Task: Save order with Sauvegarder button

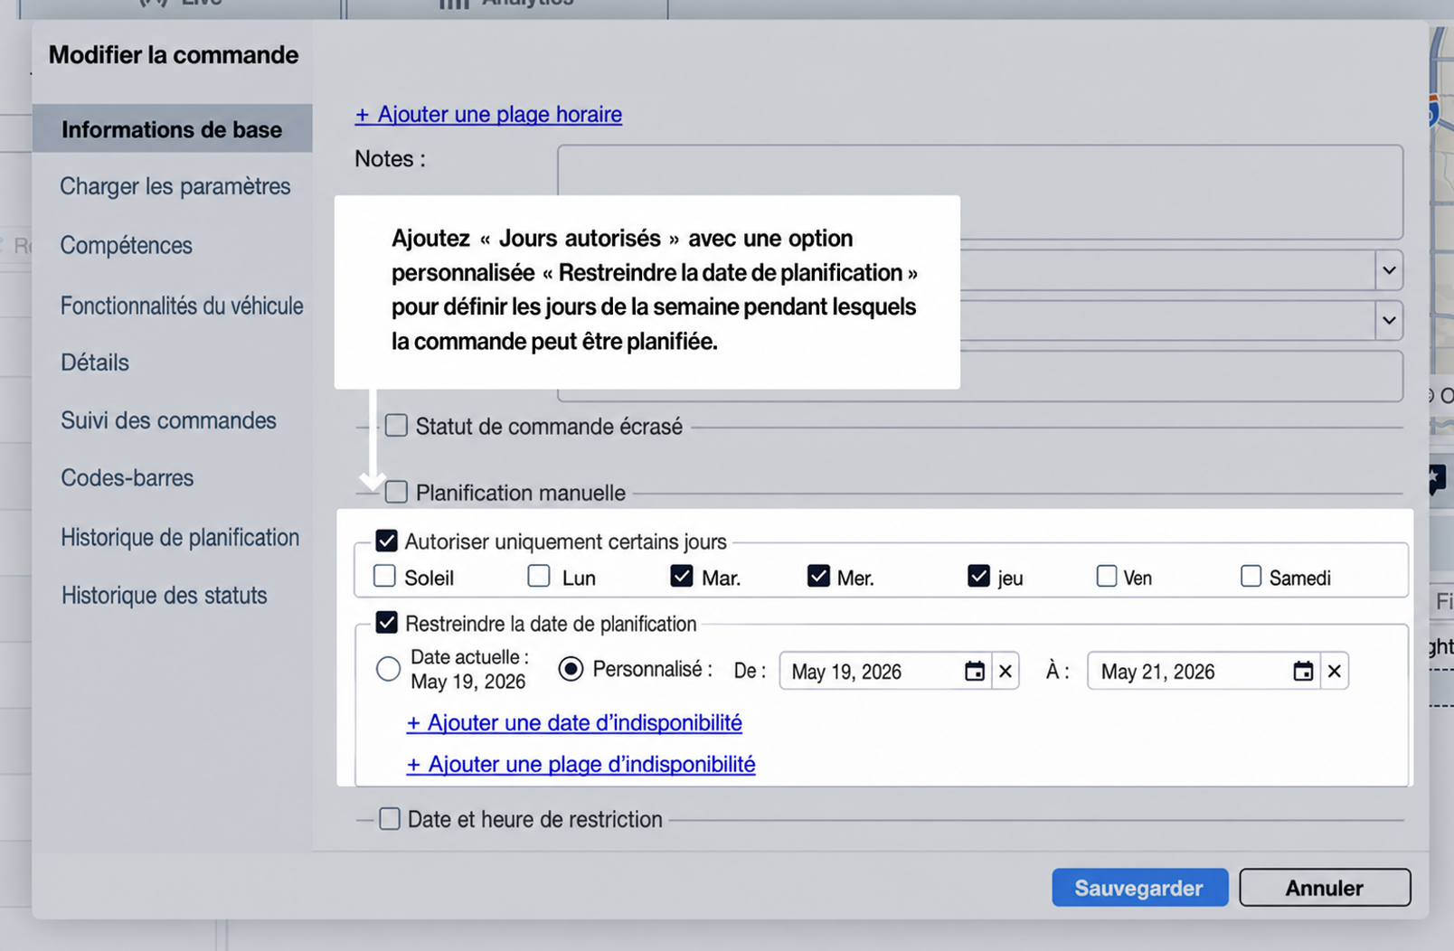Action: [x=1139, y=888]
